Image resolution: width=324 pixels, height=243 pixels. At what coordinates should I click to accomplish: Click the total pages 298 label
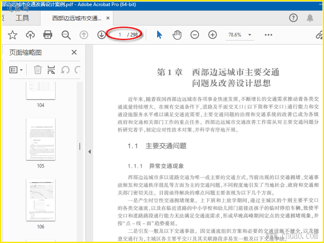click(134, 35)
